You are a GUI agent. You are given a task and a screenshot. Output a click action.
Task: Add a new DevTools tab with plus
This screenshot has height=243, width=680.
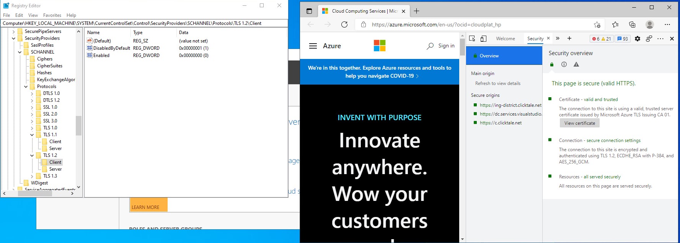569,38
